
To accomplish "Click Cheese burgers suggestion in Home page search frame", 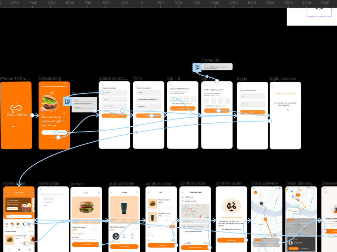I will [48, 199].
